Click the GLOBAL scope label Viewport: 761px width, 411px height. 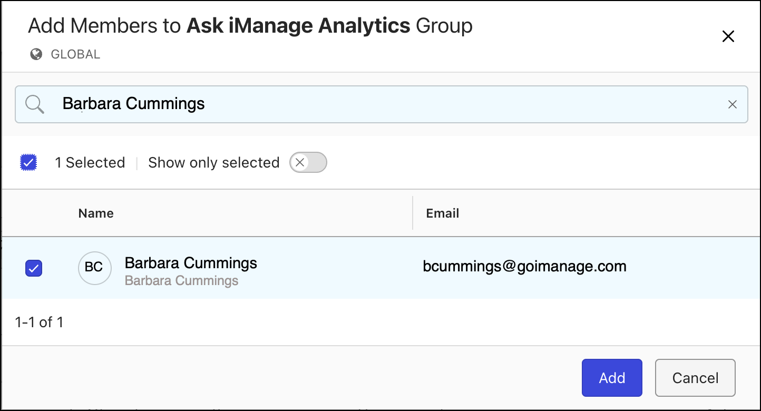click(75, 54)
